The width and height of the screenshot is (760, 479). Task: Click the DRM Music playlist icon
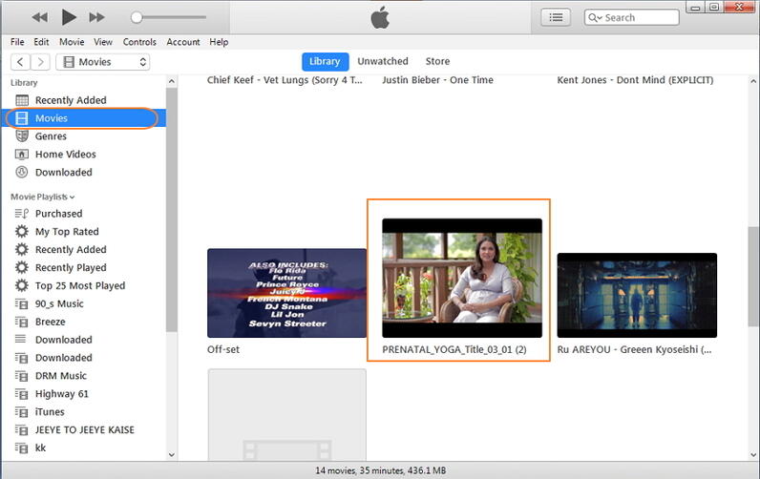pyautogui.click(x=22, y=376)
